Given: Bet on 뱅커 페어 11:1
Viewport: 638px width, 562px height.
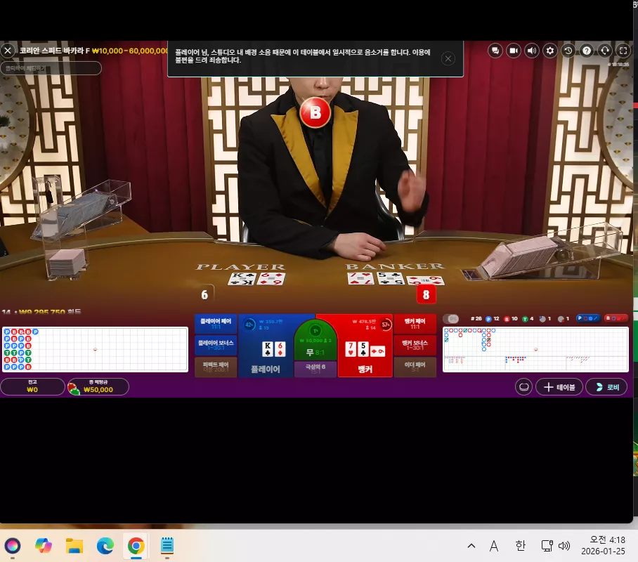Looking at the screenshot, I should tap(415, 324).
